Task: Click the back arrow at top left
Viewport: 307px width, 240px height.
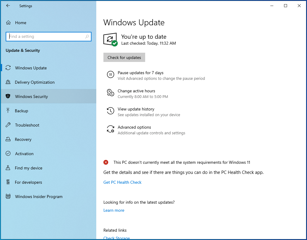Action: pos(8,6)
